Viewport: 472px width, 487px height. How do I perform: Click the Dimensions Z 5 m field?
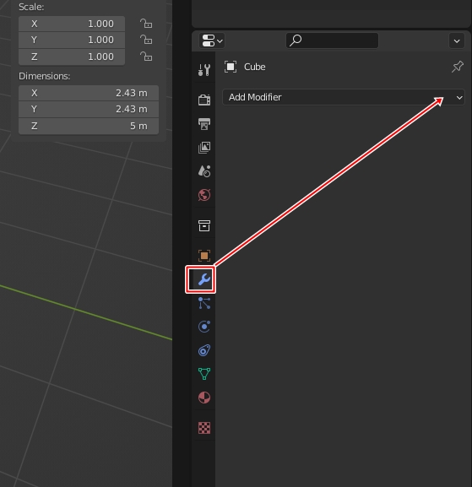[89, 126]
